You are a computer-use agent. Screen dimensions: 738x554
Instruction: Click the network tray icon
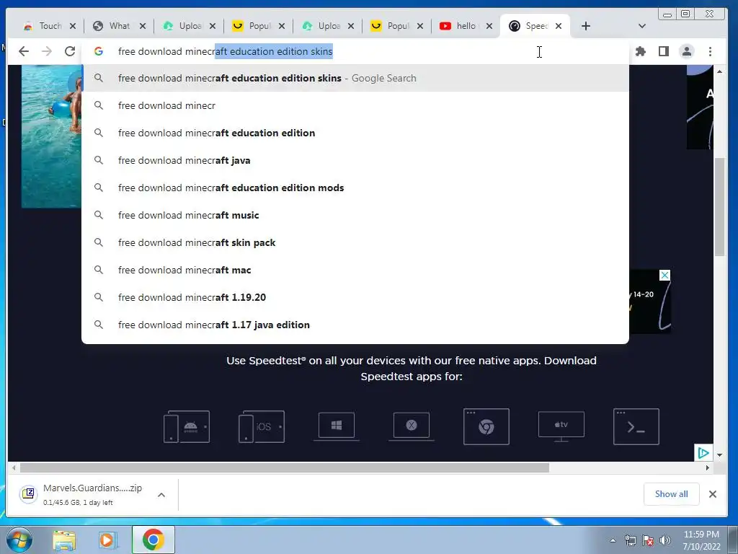630,540
